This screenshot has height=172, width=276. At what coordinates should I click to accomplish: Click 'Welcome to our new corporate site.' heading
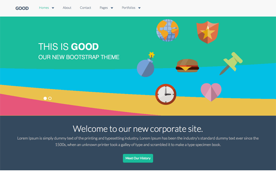tap(138, 129)
